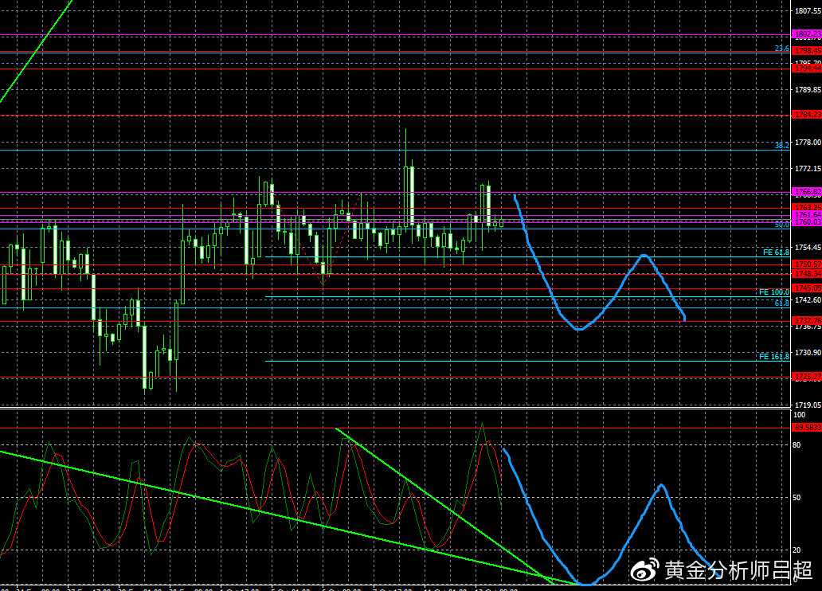This screenshot has width=822, height=591.
Task: Click the 20 value on oscillator scale
Action: coord(797,550)
